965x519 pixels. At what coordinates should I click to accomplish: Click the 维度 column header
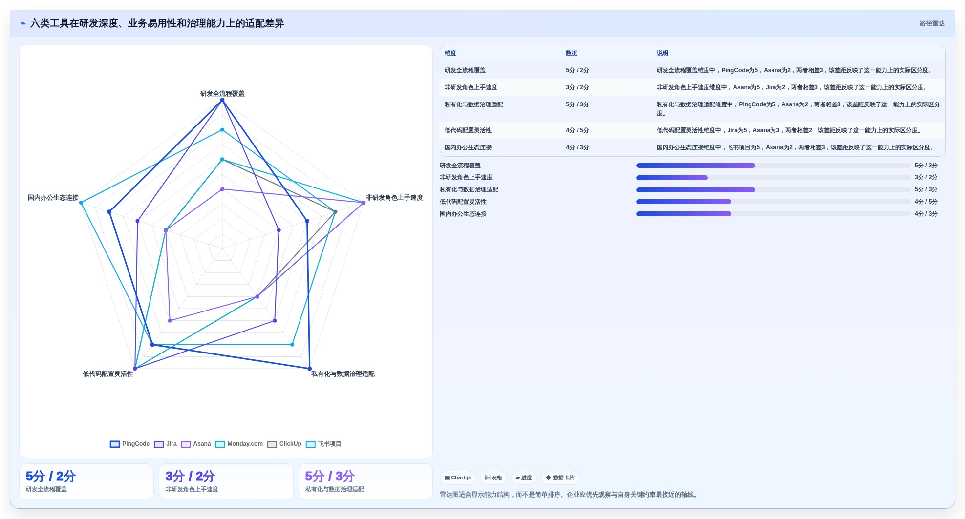450,54
